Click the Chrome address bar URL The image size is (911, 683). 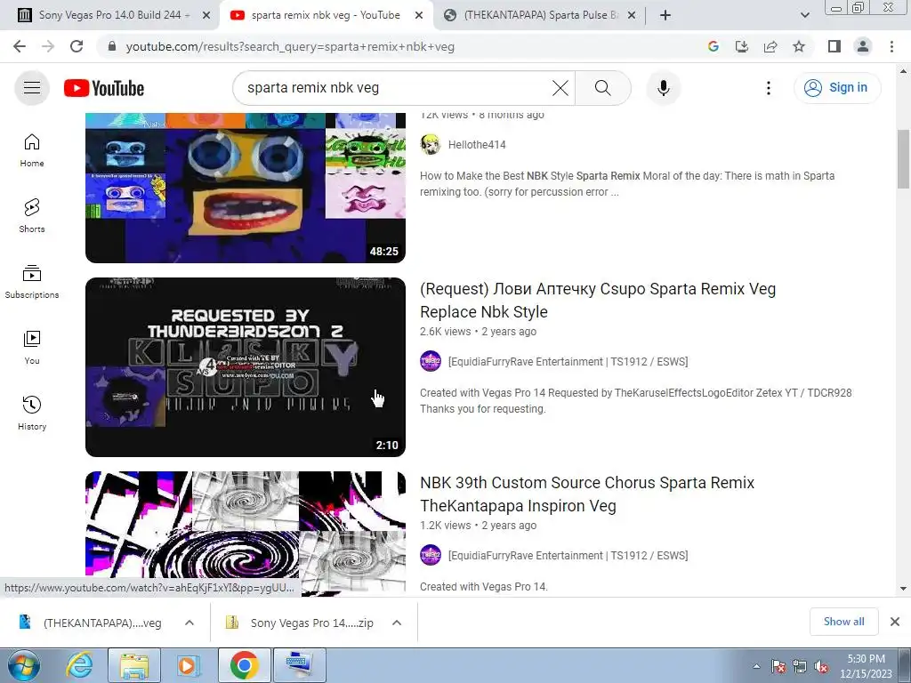coord(291,46)
